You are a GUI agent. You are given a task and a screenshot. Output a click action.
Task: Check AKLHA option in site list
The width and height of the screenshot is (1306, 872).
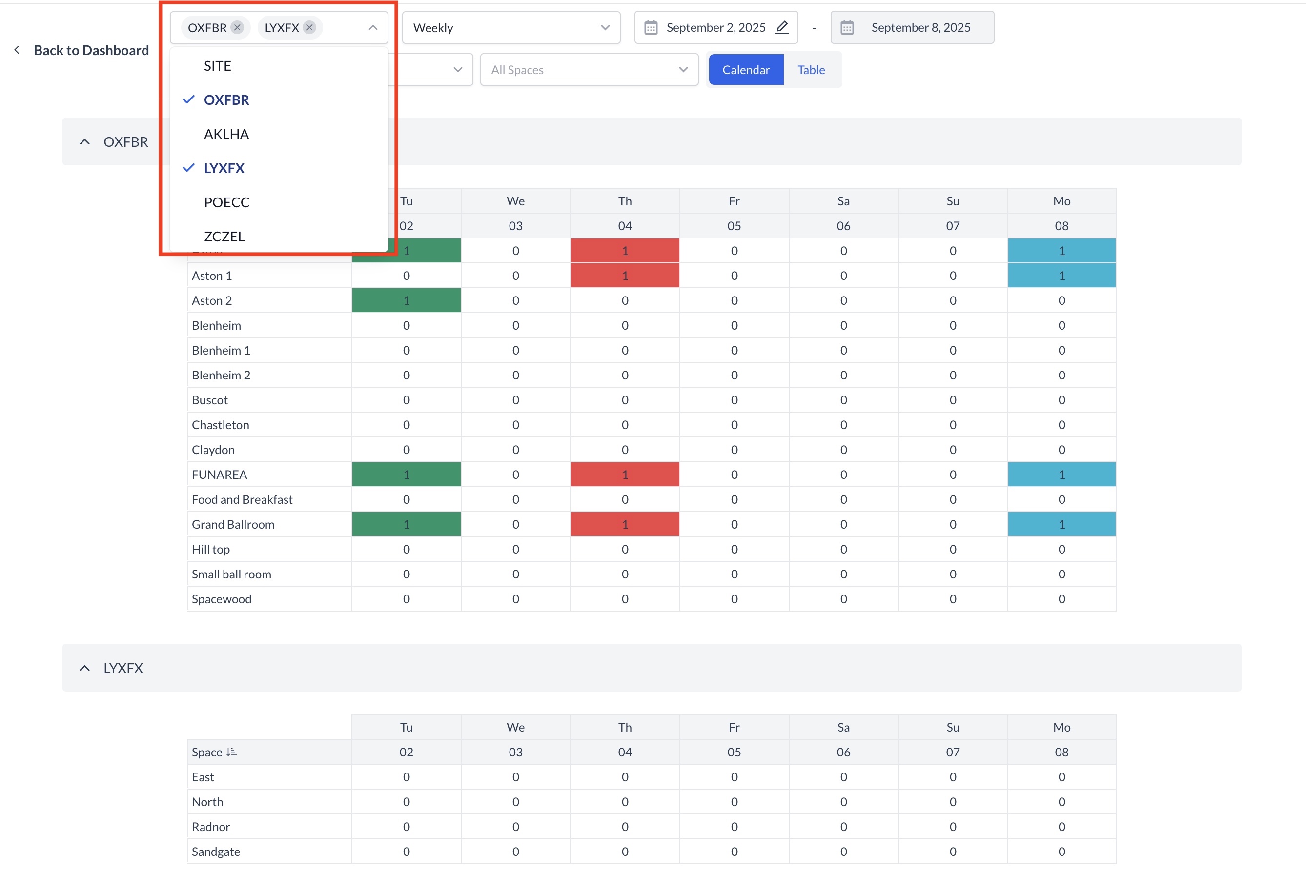(x=226, y=134)
